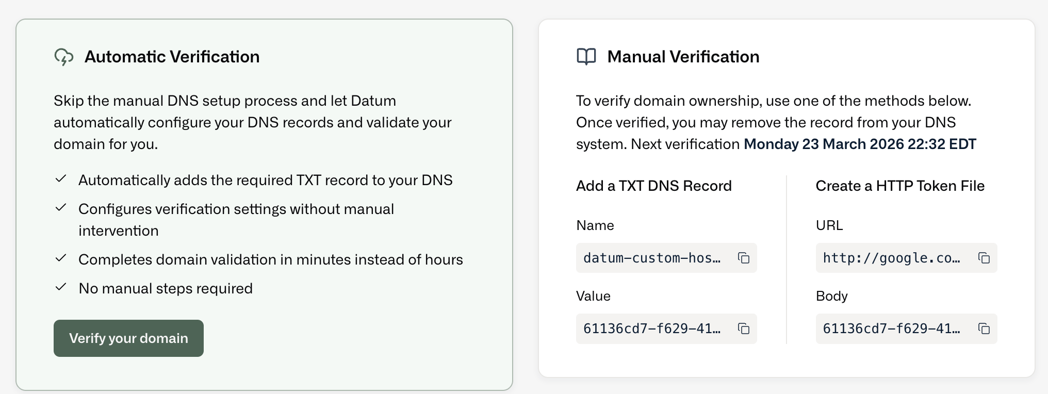Screen dimensions: 1048x394
Task: Click the Monday 23 March 2026 22:32 EDT date
Action: [860, 144]
